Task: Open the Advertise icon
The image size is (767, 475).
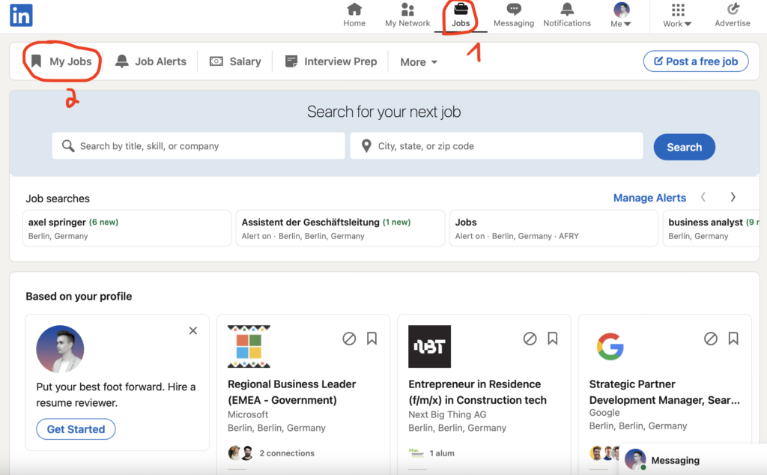Action: (732, 10)
